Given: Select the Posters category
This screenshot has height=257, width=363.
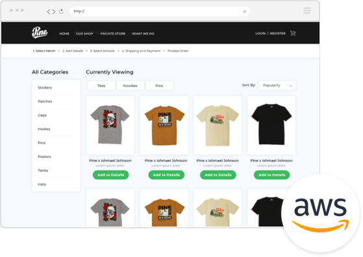Looking at the screenshot, I should coord(44,156).
